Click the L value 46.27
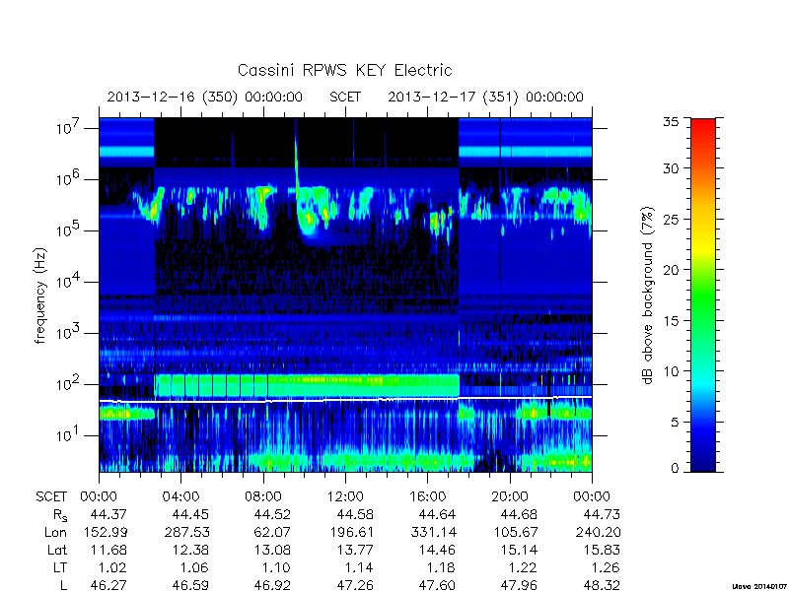The image size is (789, 591). 108,585
